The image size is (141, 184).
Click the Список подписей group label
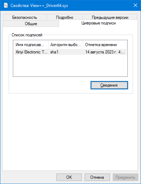tap(27, 35)
